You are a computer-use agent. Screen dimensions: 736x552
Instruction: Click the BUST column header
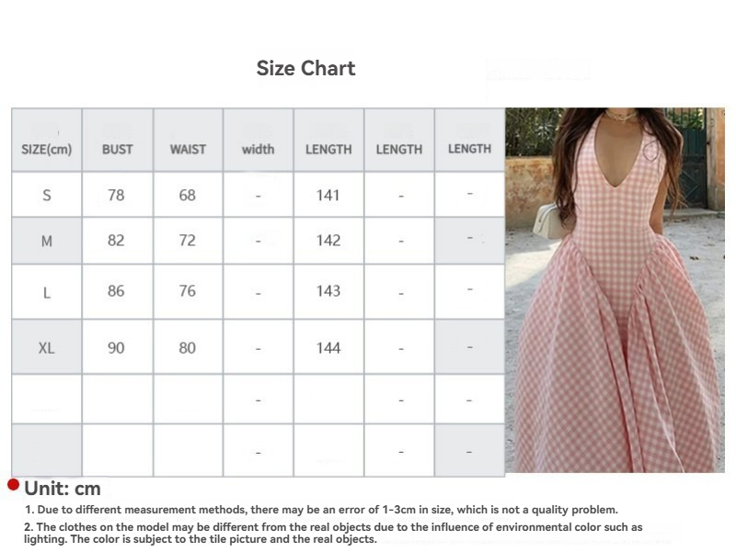pyautogui.click(x=118, y=150)
